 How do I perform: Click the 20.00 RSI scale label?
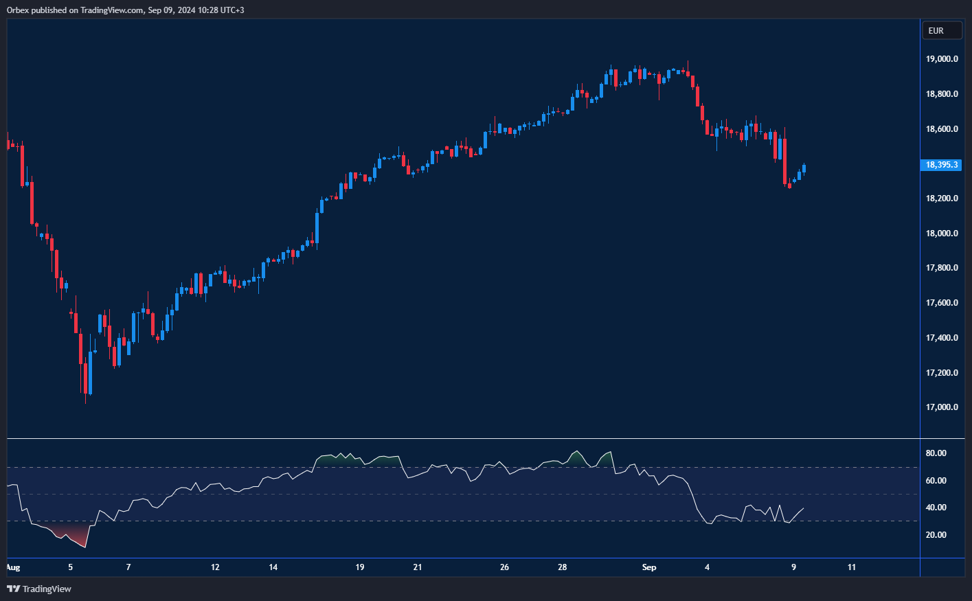click(936, 535)
